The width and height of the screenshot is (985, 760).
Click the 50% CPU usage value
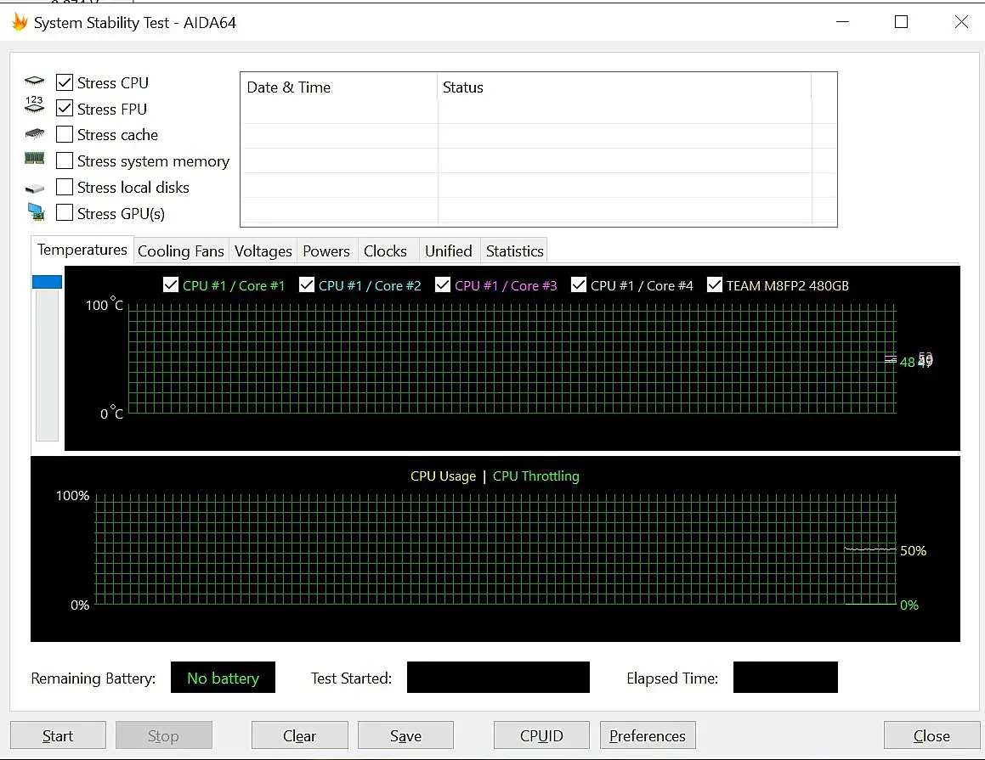click(x=914, y=550)
